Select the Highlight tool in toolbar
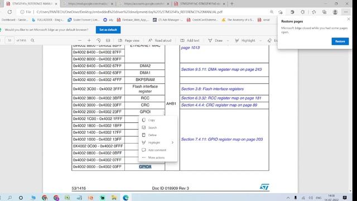The width and height of the screenshot is (357, 201). click(x=245, y=40)
